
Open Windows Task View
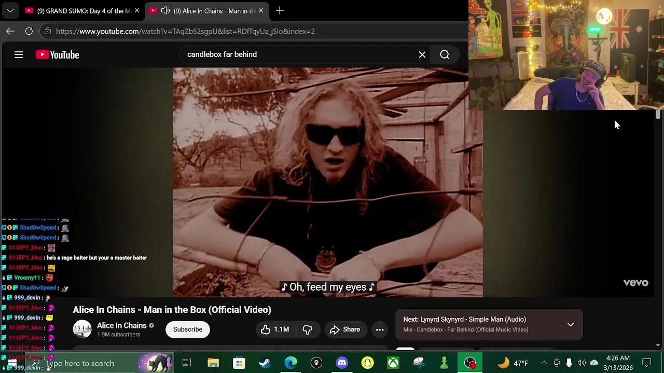(187, 363)
